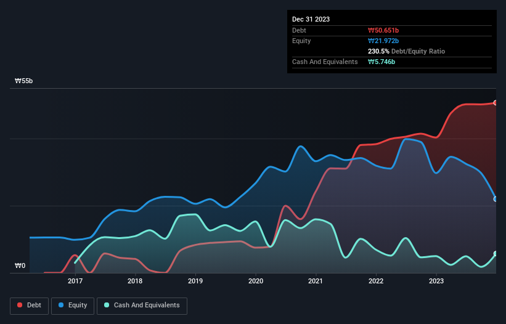The width and height of the screenshot is (506, 324).
Task: Select the 2019 x-axis label
Action: click(x=195, y=281)
